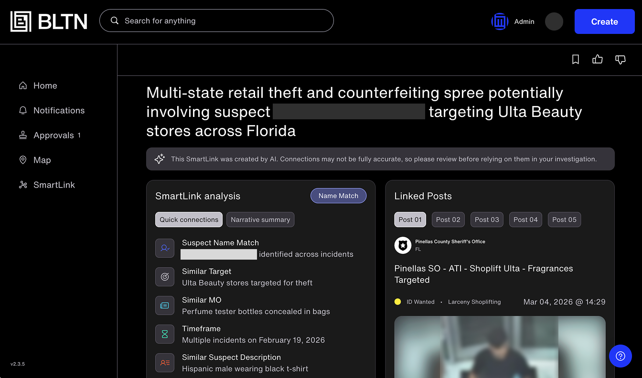
Task: Open the blurred post photo
Action: pyautogui.click(x=500, y=347)
